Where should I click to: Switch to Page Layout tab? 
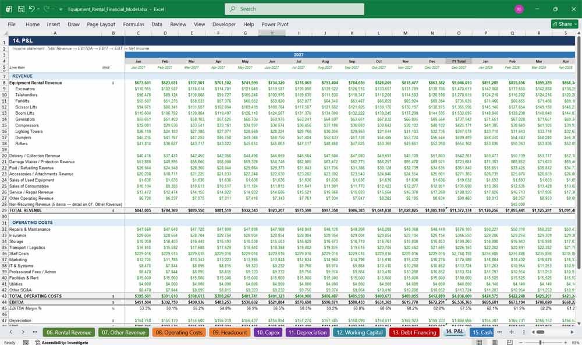click(x=101, y=24)
